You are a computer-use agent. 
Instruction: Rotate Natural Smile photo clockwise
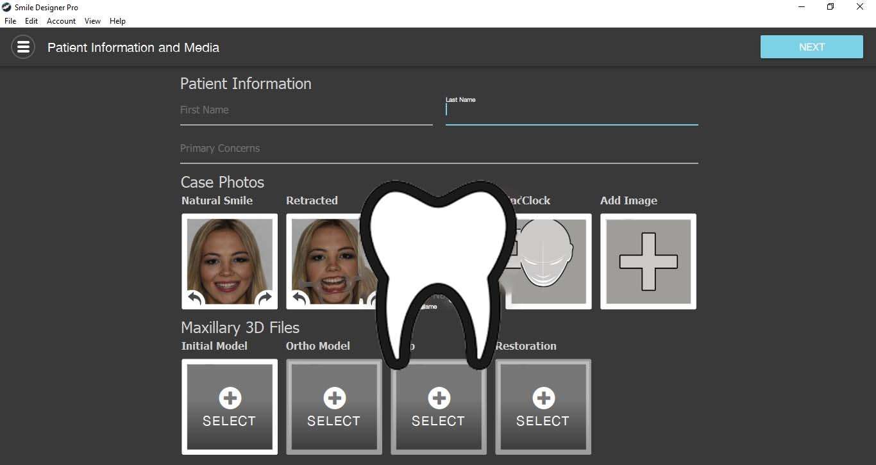[x=264, y=298]
